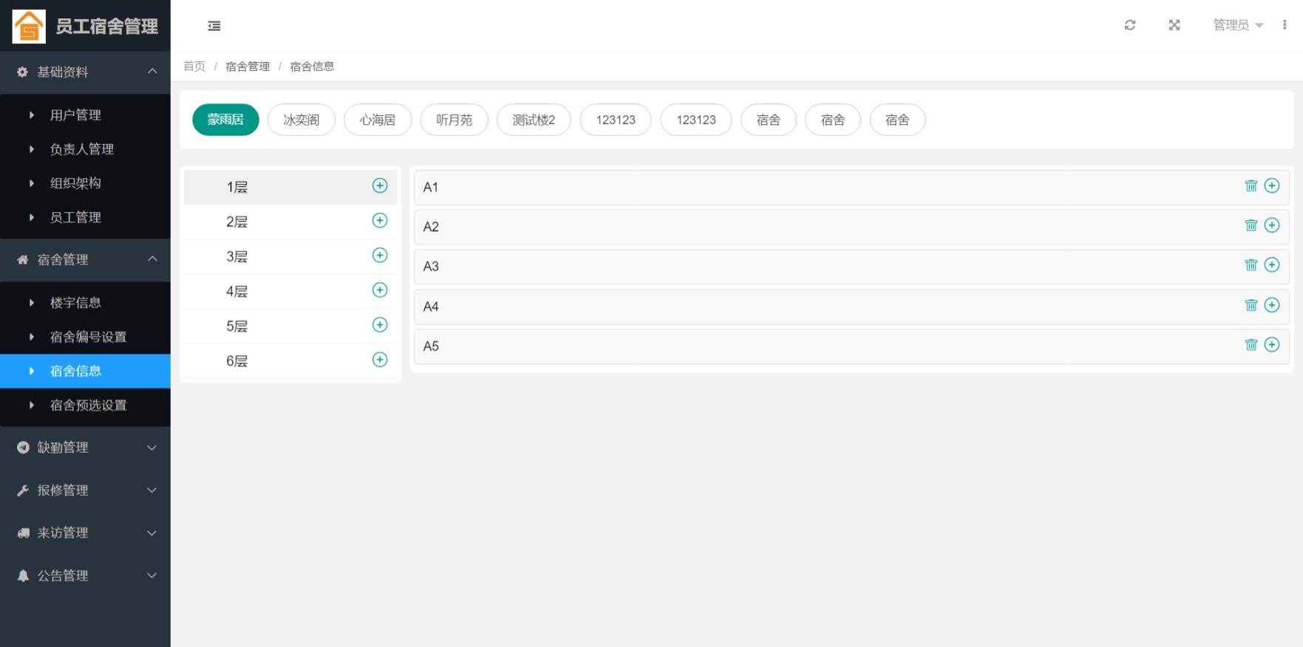Image resolution: width=1303 pixels, height=647 pixels.
Task: Expand the 报修管理 sidebar section
Action: 85,490
